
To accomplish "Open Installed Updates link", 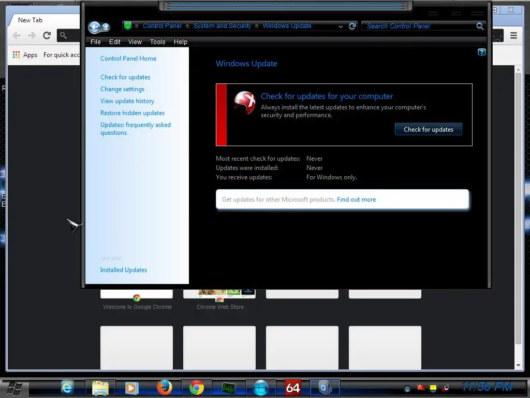I will point(123,269).
